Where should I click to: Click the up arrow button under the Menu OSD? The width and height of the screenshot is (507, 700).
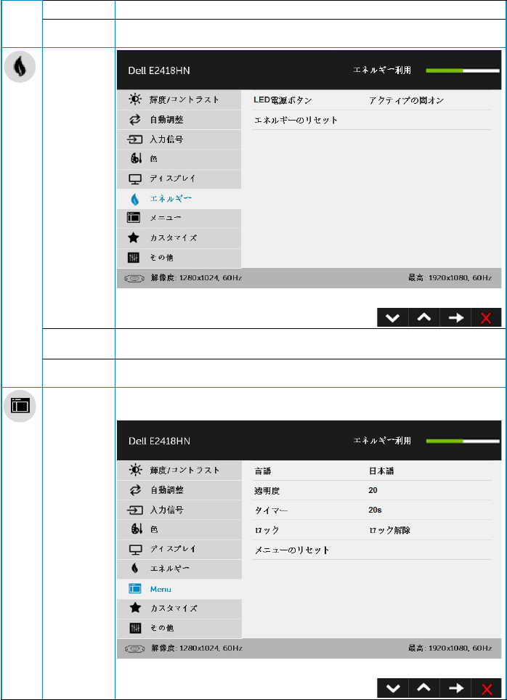coord(424,688)
